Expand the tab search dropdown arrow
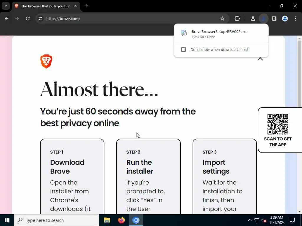Viewport: 302px width, 226px height. coord(6,6)
